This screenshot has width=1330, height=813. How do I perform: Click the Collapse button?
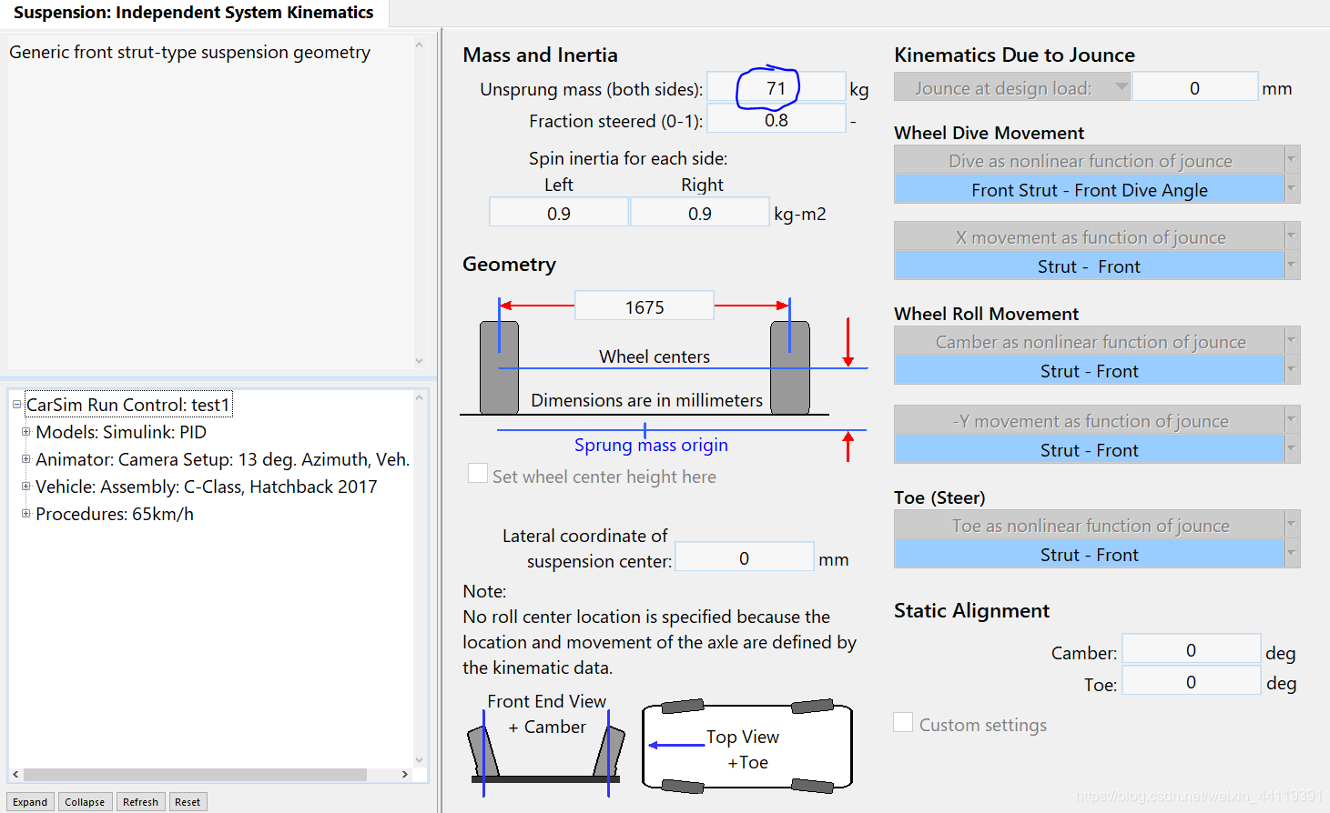point(85,802)
